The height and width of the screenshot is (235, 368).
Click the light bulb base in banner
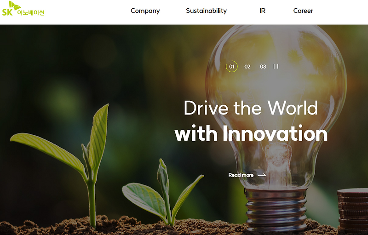276,209
